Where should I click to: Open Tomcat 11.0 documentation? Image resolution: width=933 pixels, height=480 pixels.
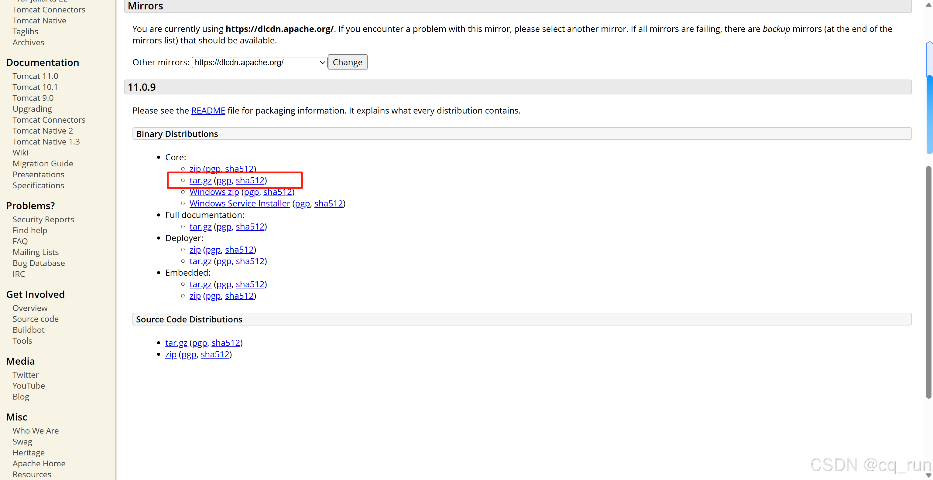tap(35, 76)
